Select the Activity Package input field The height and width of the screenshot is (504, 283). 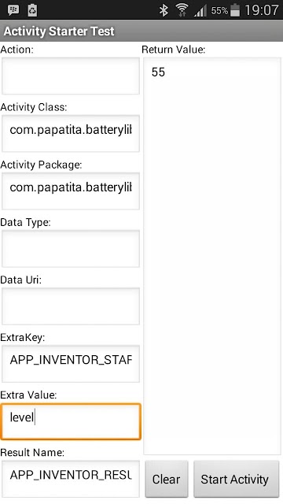(x=71, y=191)
